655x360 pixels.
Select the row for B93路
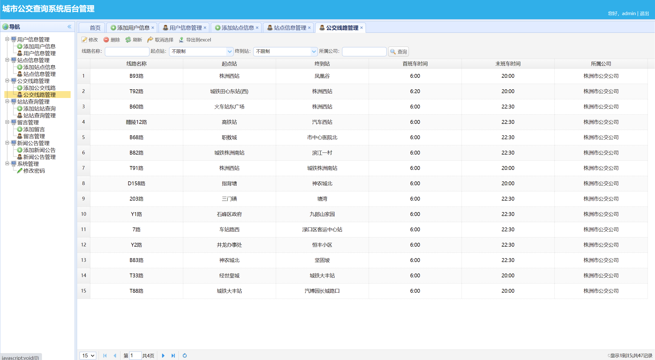coord(362,76)
